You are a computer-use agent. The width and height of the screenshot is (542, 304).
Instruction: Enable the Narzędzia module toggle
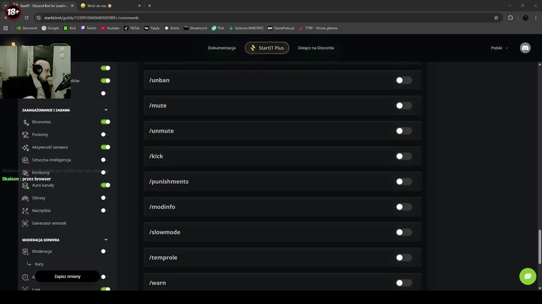(105, 211)
